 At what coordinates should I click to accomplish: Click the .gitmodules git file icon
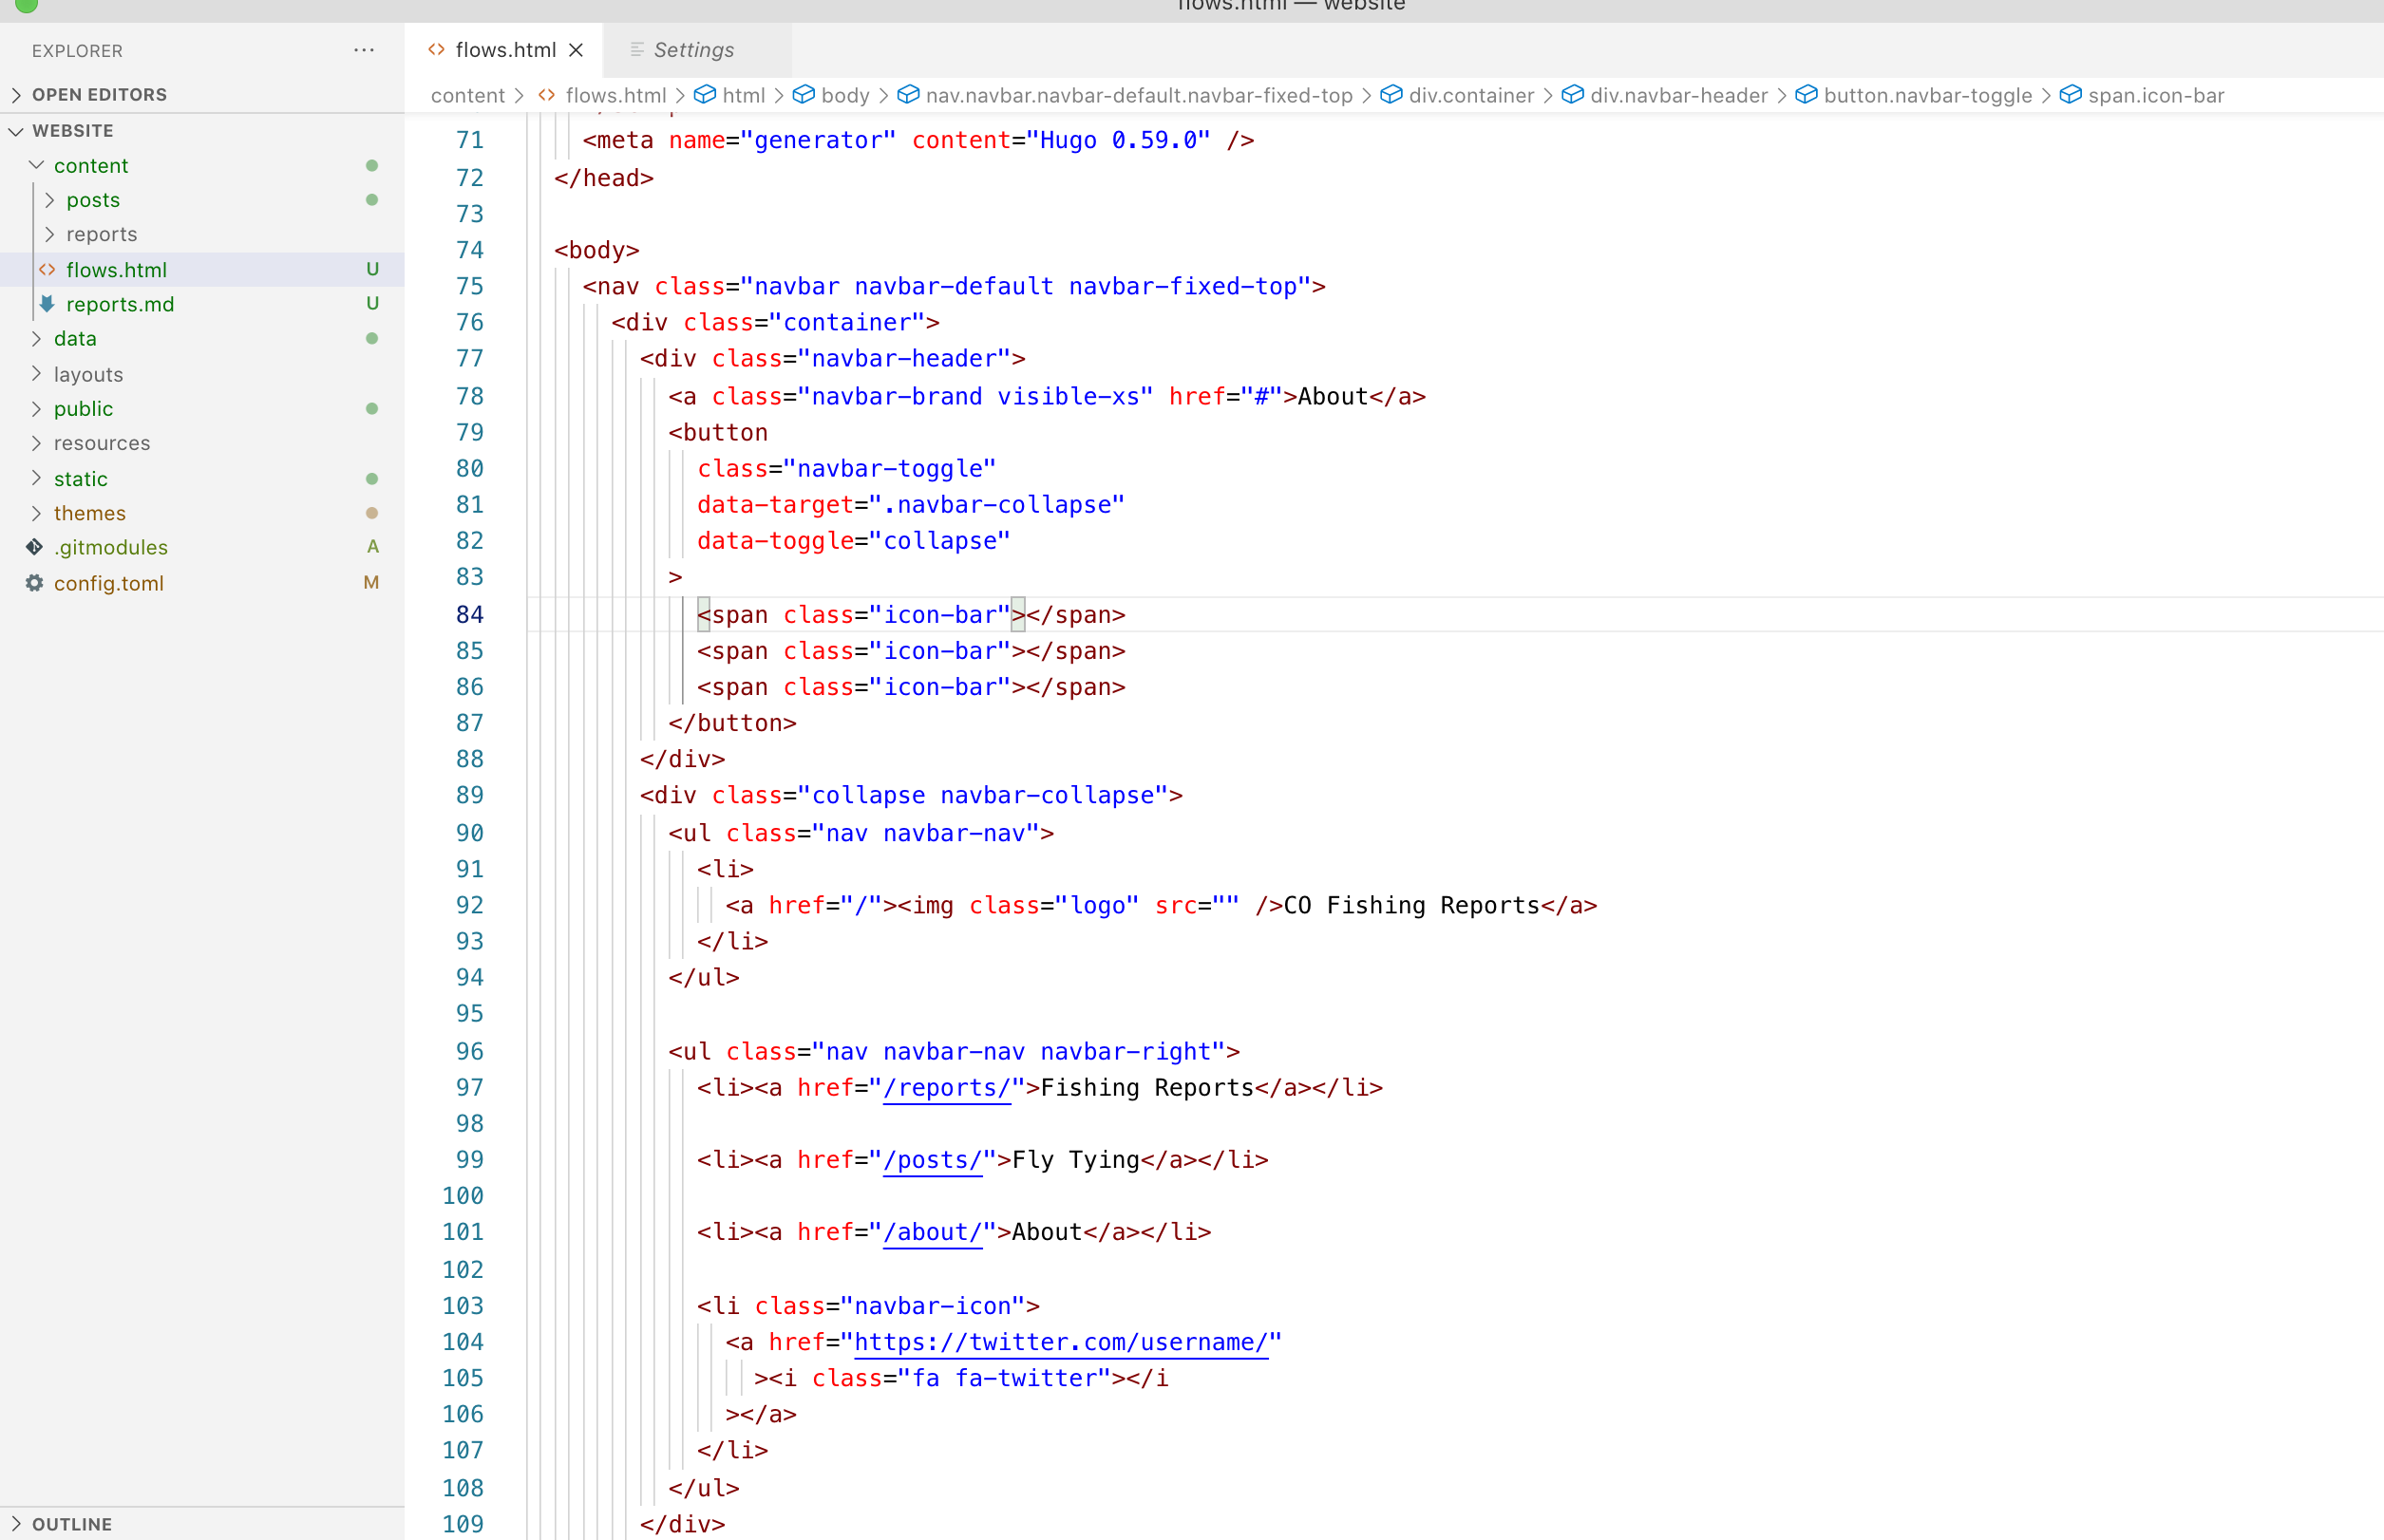(34, 547)
